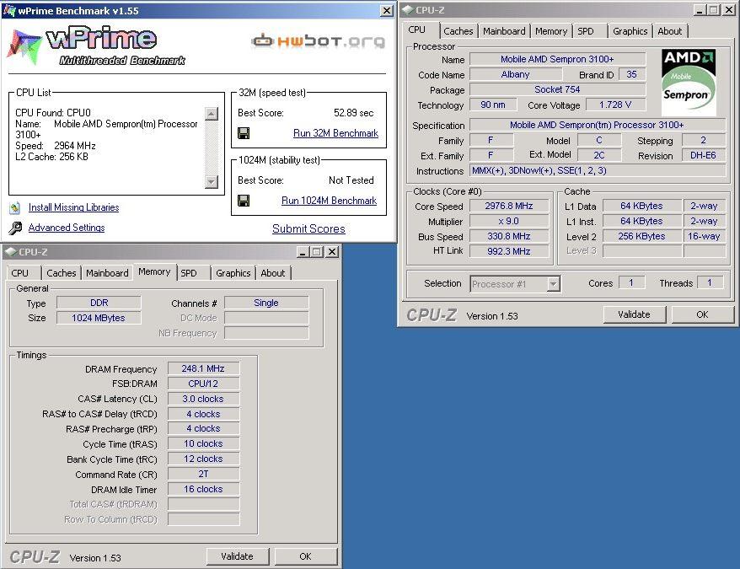The height and width of the screenshot is (569, 740).
Task: Click the Install Missing Libraries icon
Action: pos(14,207)
